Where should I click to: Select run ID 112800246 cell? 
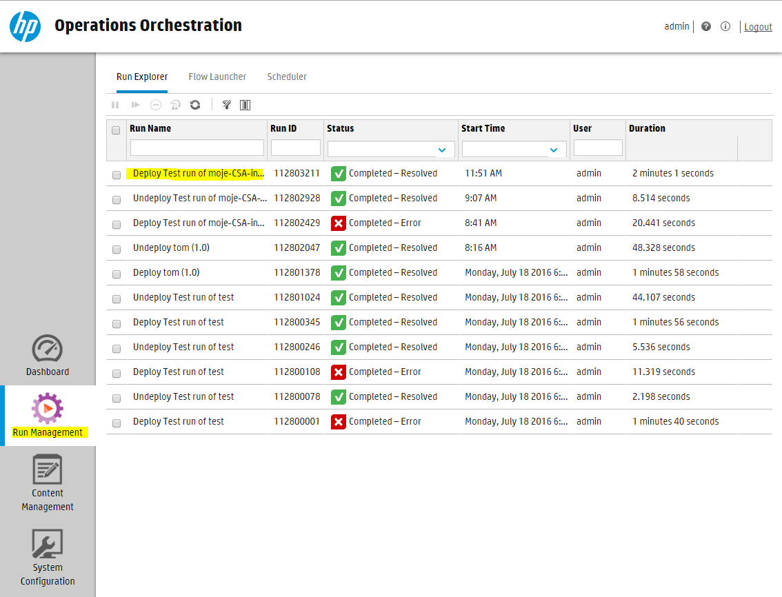(x=297, y=347)
